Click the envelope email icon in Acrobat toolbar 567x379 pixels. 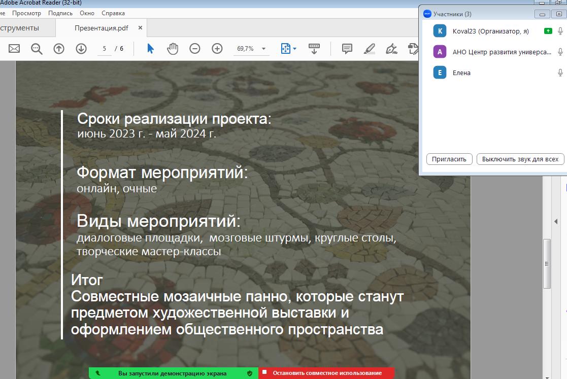(x=14, y=48)
